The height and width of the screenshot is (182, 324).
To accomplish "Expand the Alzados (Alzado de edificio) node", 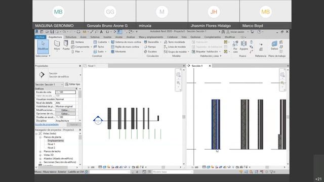I will pos(40,158).
